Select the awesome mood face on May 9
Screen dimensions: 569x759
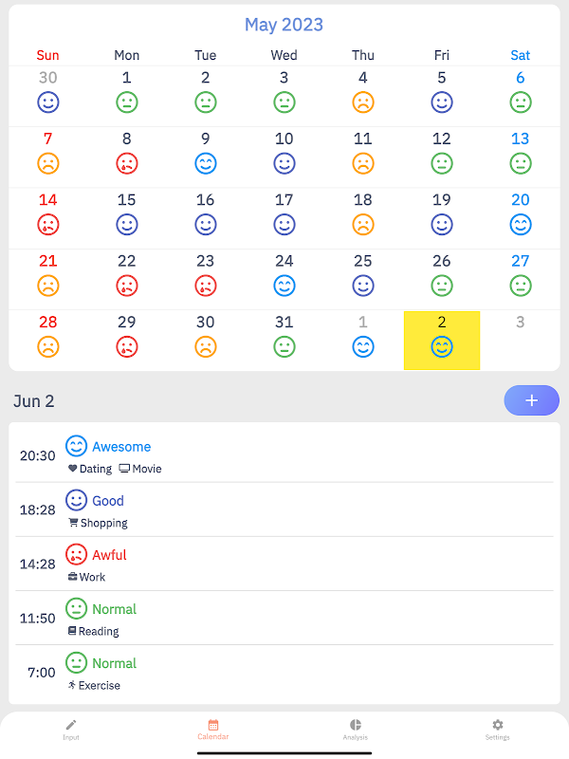click(206, 163)
